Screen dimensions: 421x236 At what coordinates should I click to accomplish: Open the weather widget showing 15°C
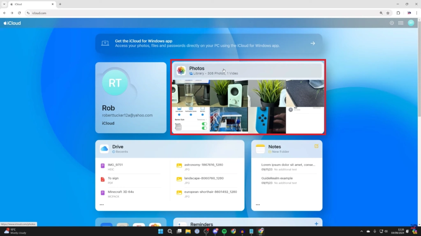pos(15,231)
